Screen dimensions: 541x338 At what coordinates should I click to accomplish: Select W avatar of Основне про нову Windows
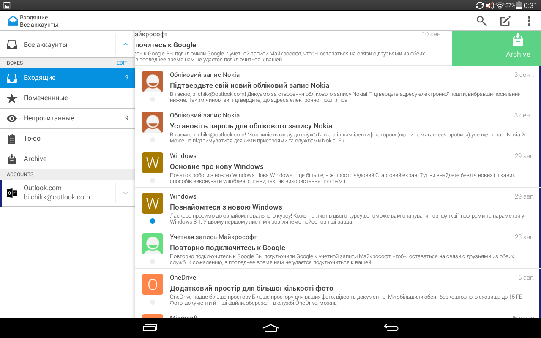tap(153, 163)
